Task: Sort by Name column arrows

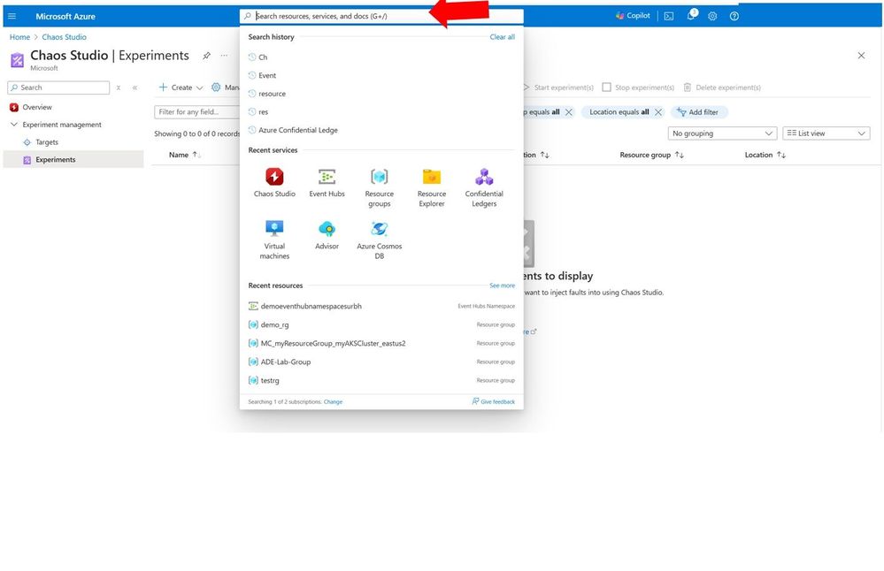Action: pos(196,155)
